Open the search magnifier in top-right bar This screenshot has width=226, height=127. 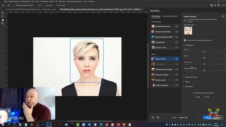215,5
